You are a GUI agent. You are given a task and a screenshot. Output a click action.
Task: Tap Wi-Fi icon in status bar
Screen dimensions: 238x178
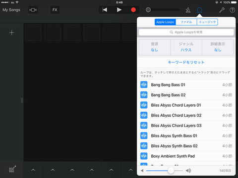click(17, 2)
